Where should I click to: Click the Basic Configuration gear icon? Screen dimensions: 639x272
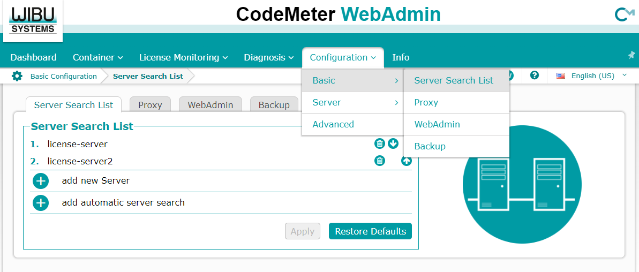17,76
